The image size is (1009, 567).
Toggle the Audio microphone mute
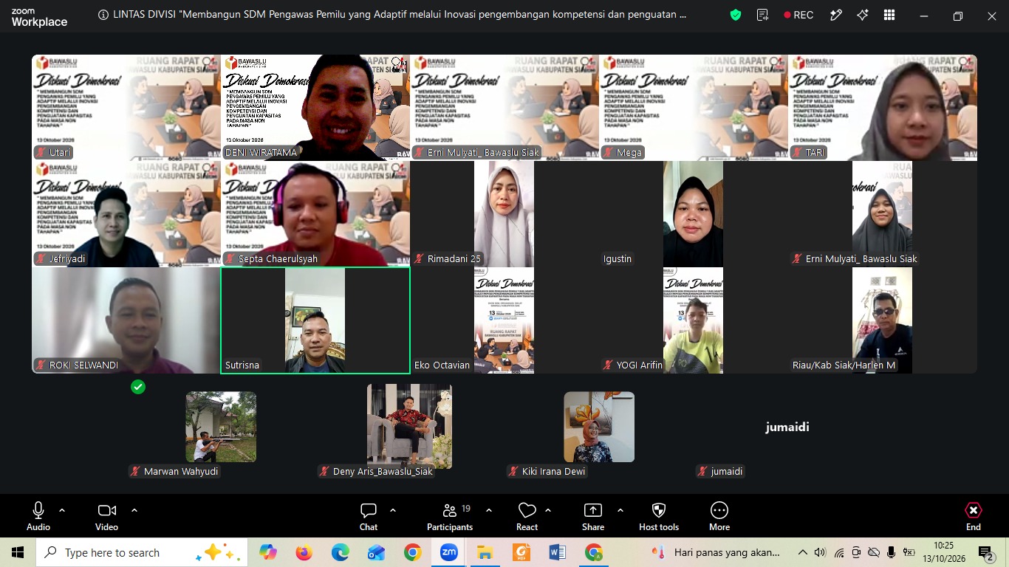pyautogui.click(x=38, y=516)
